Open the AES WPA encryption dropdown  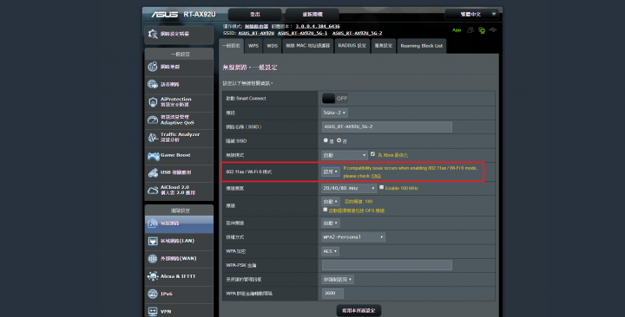point(331,251)
